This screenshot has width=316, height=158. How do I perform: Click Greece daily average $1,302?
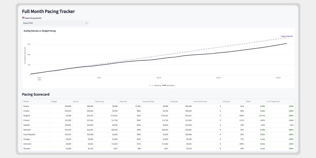tap(138, 106)
